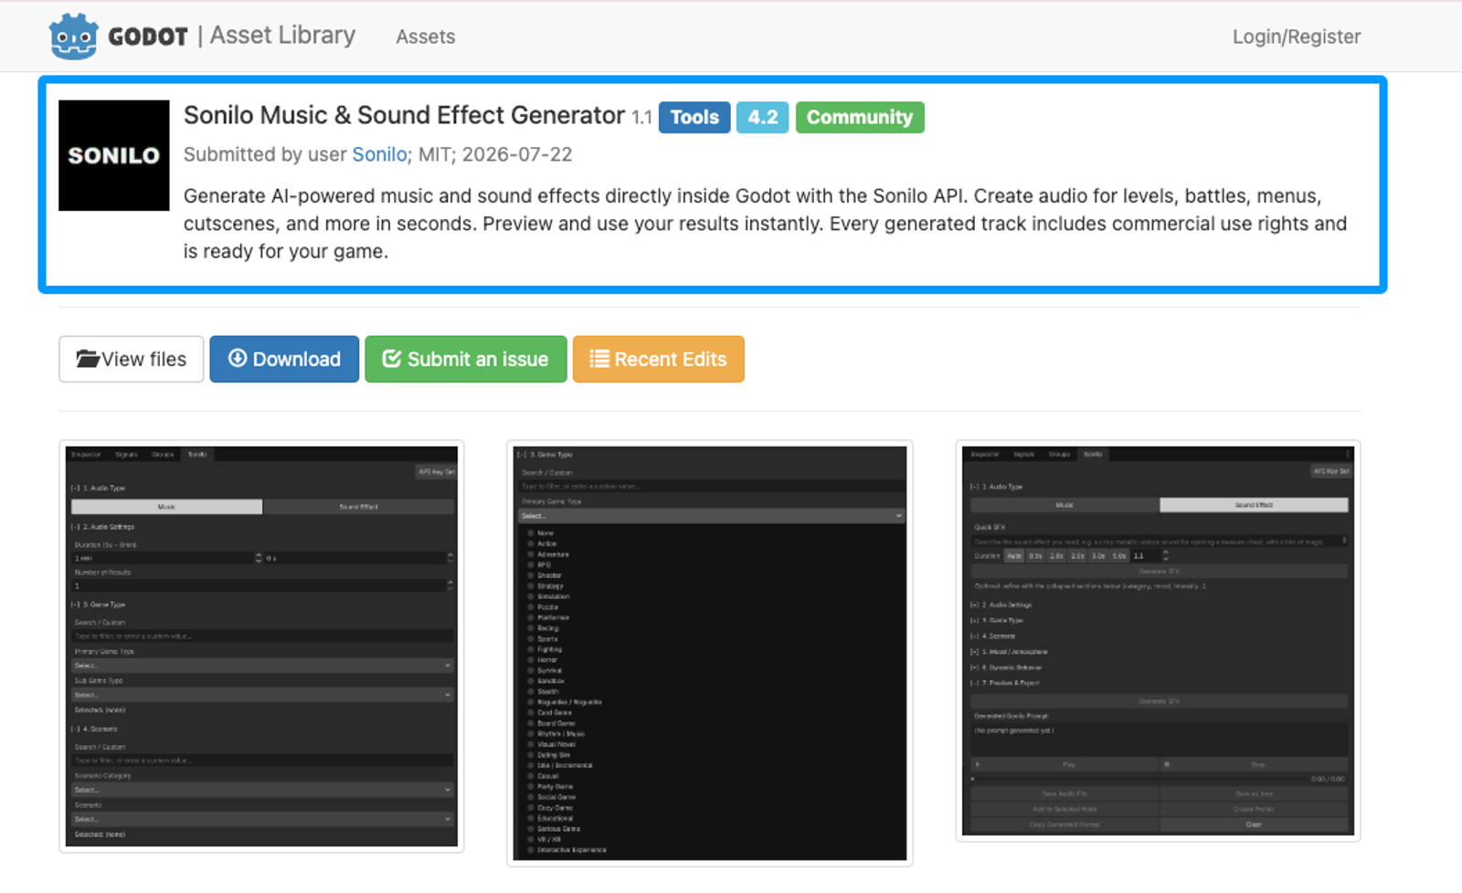
Task: Click the version number 1.1
Action: [x=641, y=118]
